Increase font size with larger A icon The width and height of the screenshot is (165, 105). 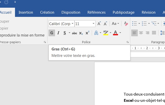99,24
